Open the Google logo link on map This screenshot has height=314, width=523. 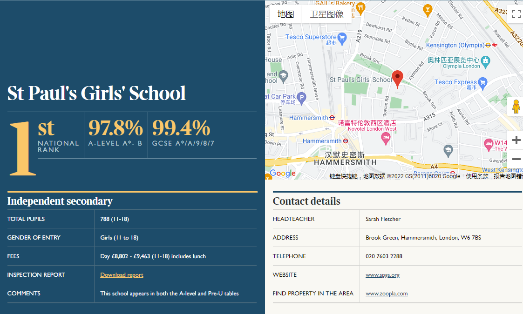point(283,173)
